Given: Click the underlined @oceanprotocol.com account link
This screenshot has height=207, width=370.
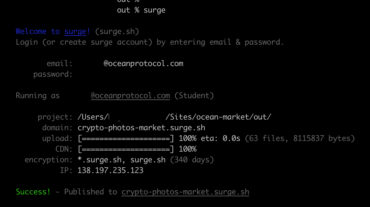Looking at the screenshot, I should [130, 96].
